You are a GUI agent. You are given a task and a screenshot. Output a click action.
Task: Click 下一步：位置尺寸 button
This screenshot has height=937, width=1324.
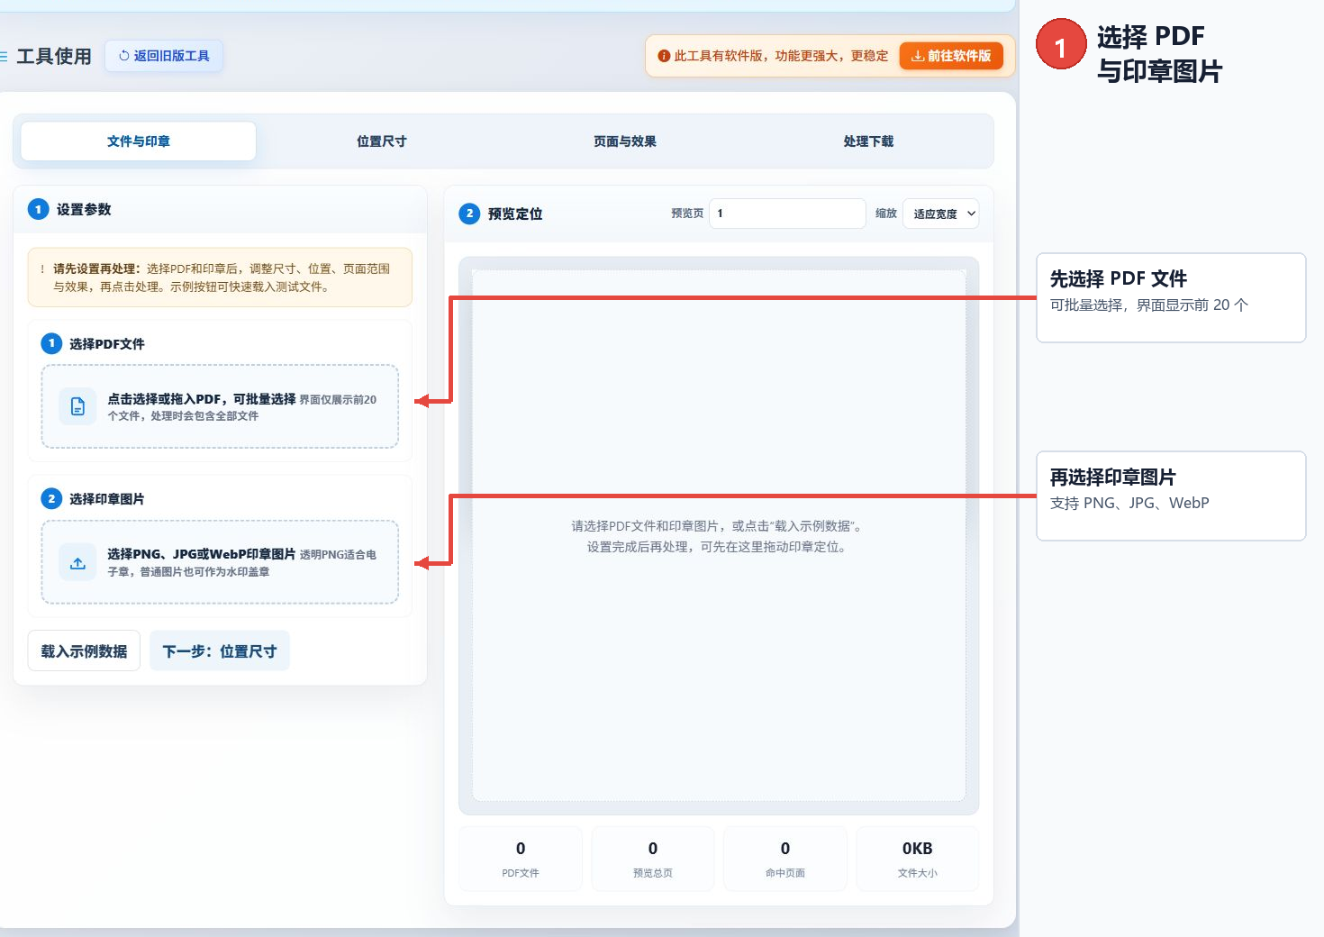tap(220, 650)
